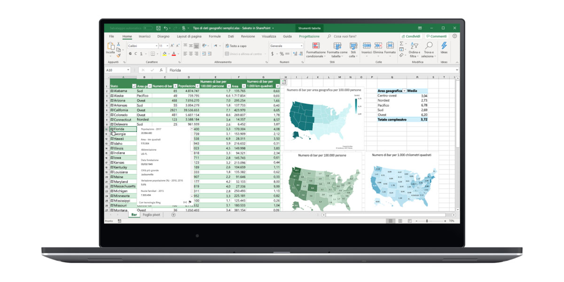Open the Numero di bar filter dropdown
Screen dimensions: 564x282
click(175, 86)
